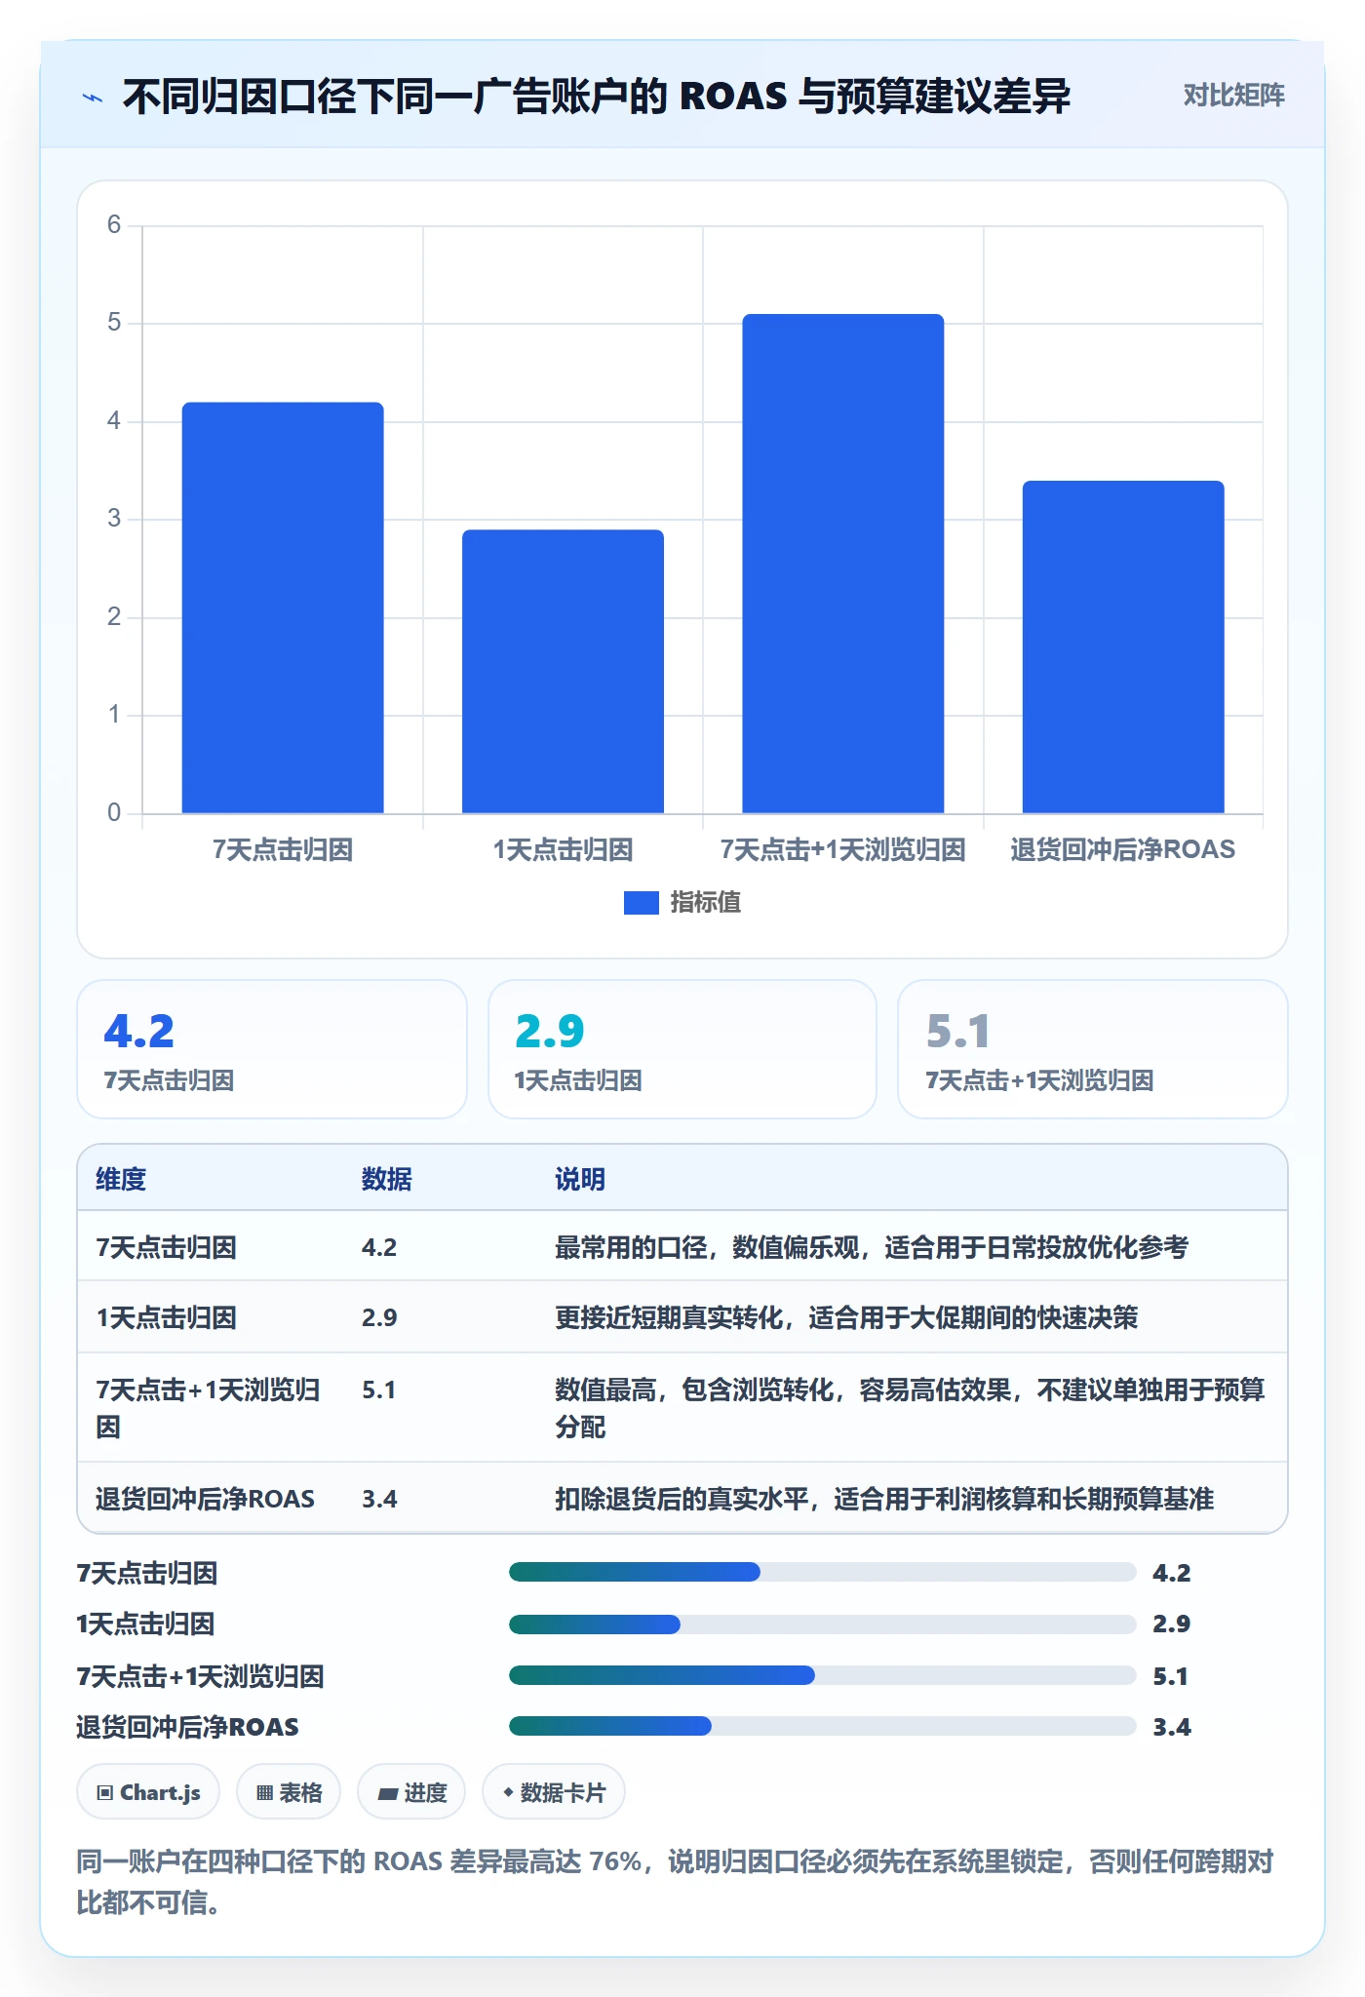Screen dimensions: 1365x1997
Task: Click the 7天点击归因 progress bar
Action: coord(822,1572)
